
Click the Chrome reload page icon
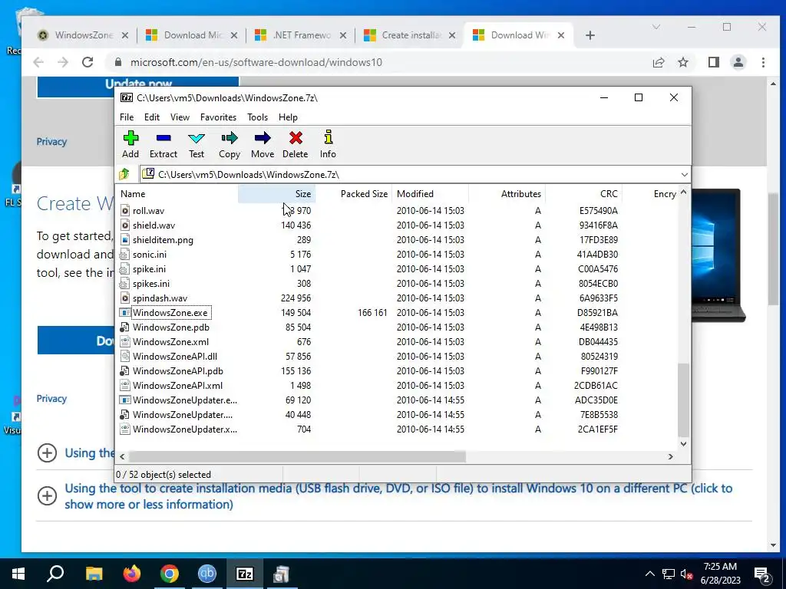(88, 62)
